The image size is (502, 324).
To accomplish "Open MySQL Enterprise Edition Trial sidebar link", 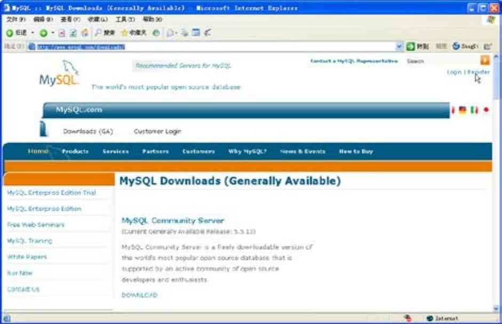I will (x=52, y=193).
